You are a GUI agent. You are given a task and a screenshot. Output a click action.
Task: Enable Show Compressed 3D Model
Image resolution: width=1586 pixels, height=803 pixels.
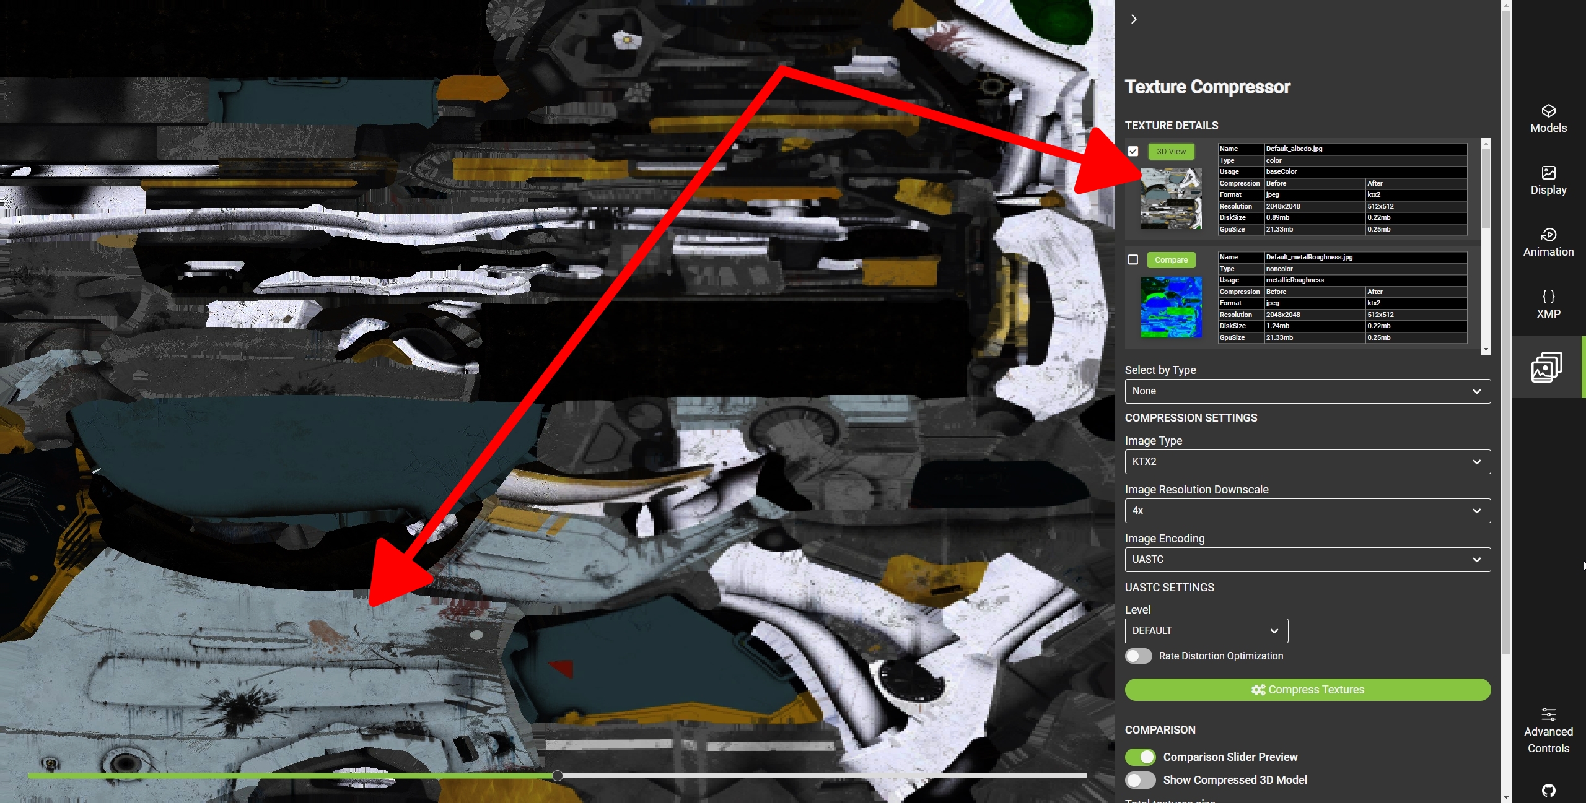pos(1141,780)
